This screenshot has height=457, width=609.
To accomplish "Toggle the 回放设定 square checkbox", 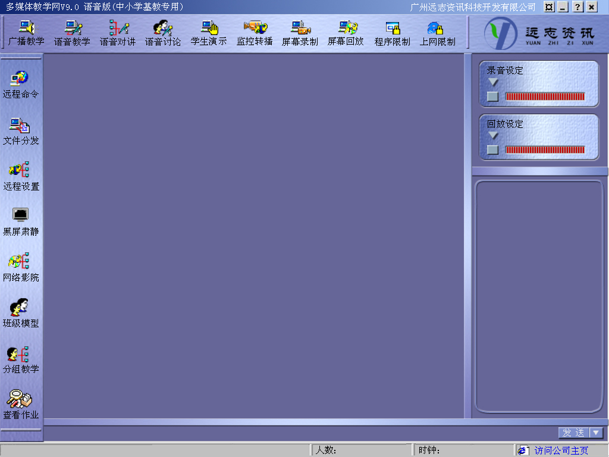I will pyautogui.click(x=492, y=149).
